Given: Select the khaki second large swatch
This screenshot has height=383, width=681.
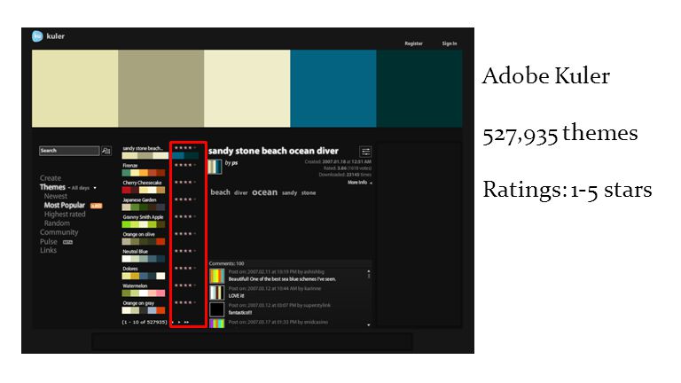Looking at the screenshot, I should (160, 89).
